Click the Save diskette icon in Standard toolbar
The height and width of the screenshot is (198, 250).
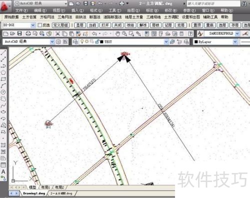[19, 33]
